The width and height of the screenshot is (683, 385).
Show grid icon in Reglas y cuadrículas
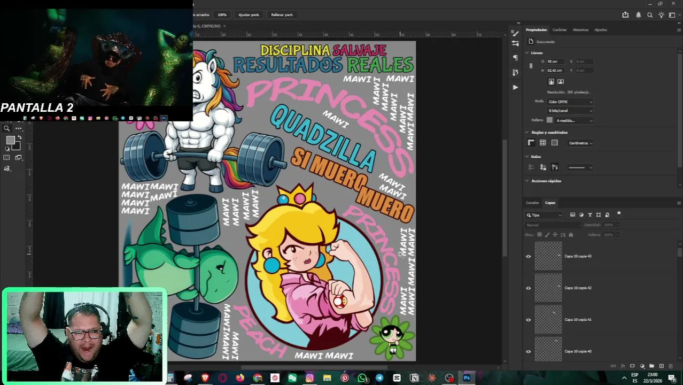coord(542,143)
